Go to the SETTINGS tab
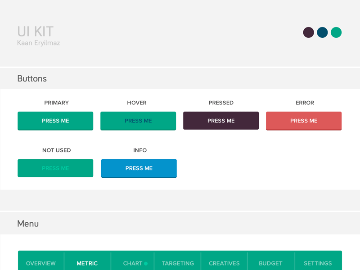 coord(318,263)
